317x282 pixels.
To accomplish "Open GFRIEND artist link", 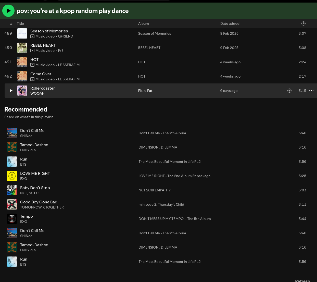I will [66, 36].
